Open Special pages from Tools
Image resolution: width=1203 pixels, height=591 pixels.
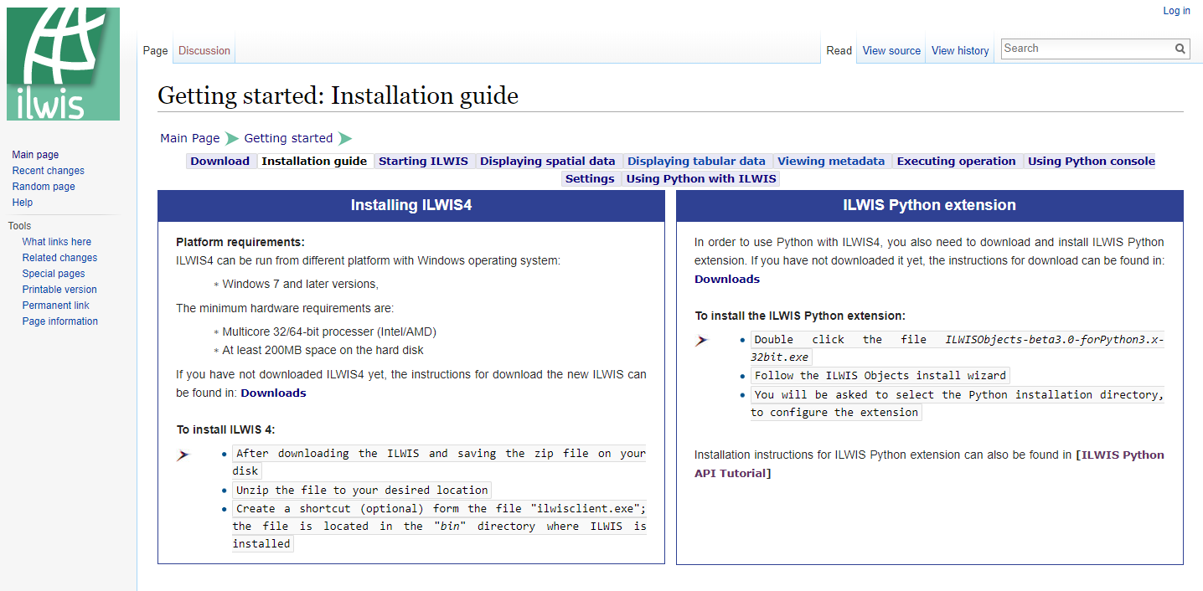pos(53,273)
